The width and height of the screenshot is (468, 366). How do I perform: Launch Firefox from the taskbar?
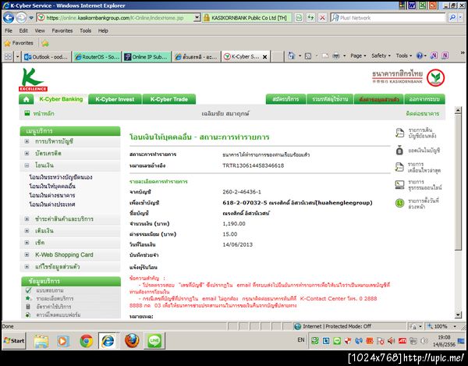pos(132,340)
